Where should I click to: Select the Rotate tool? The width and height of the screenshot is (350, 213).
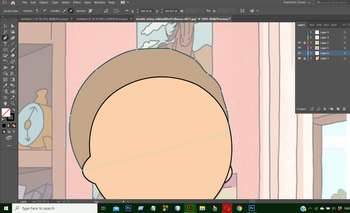tap(5, 62)
